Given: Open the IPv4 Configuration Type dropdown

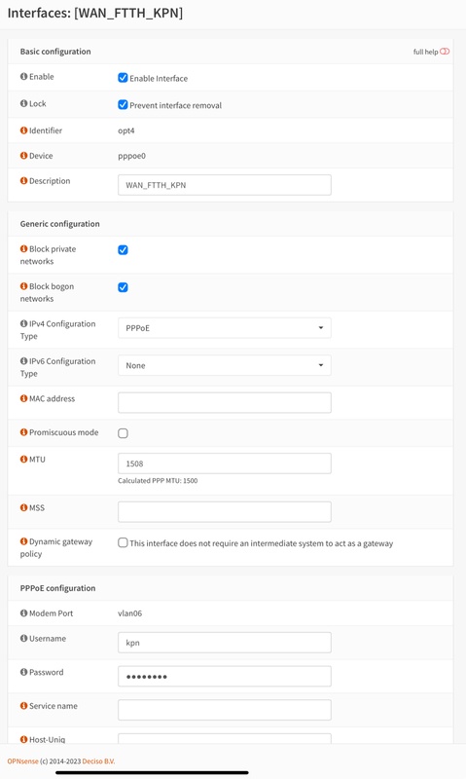Looking at the screenshot, I should pos(225,328).
